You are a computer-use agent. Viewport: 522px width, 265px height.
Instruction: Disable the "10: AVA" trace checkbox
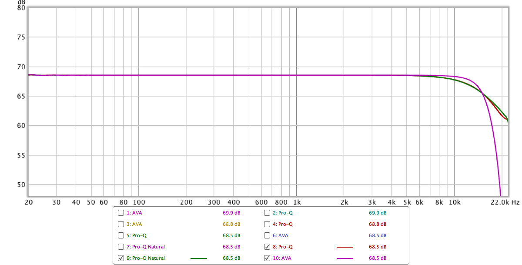click(267, 258)
